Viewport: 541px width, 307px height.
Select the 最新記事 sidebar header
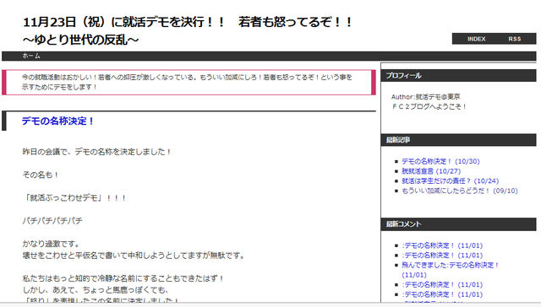[x=458, y=140]
